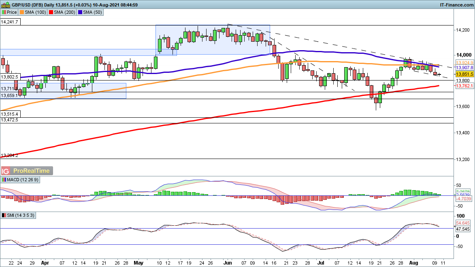
Task: Click the 13,400 price axis label
Action: click(463, 133)
